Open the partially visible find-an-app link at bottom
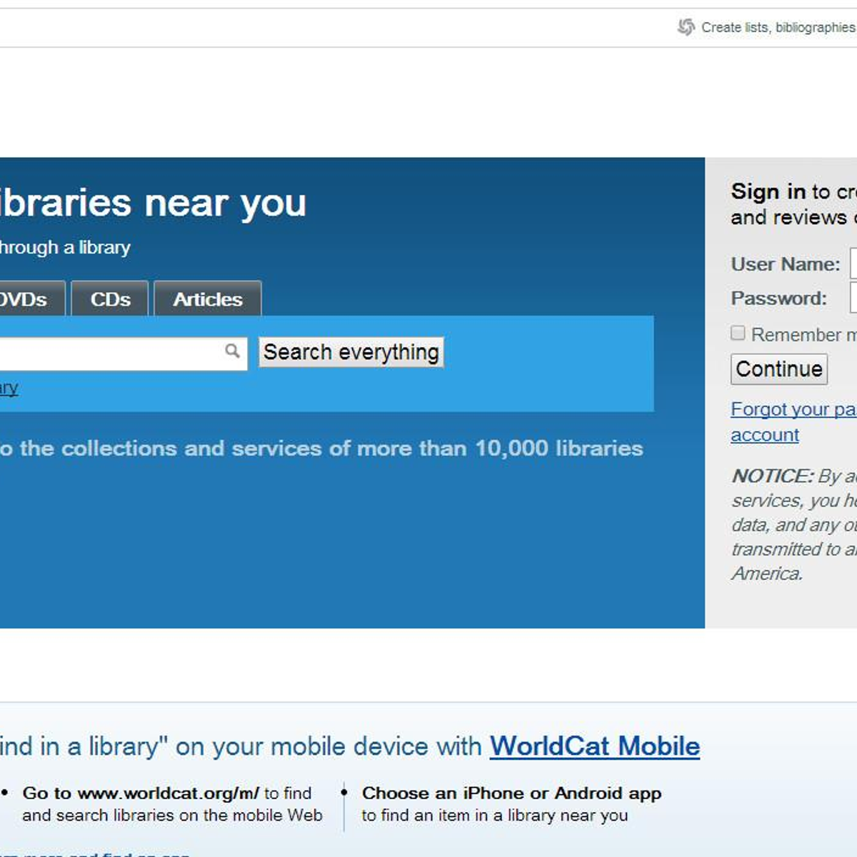This screenshot has width=857, height=857. [x=93, y=854]
